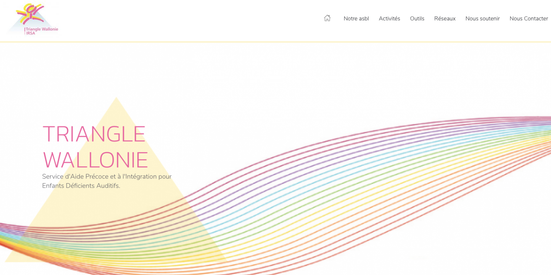Select Nous soutenir in the navigation
Image resolution: width=551 pixels, height=275 pixels.
point(482,19)
